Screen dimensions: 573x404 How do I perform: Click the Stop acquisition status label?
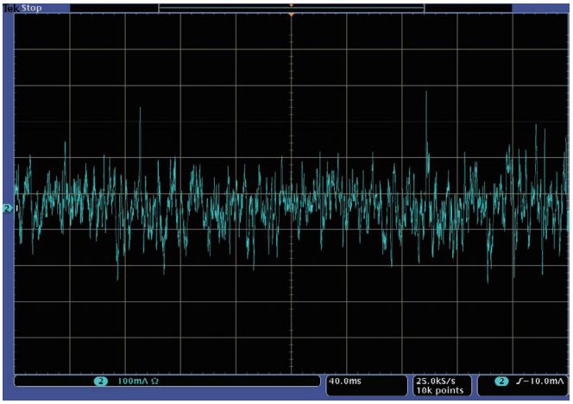point(31,8)
